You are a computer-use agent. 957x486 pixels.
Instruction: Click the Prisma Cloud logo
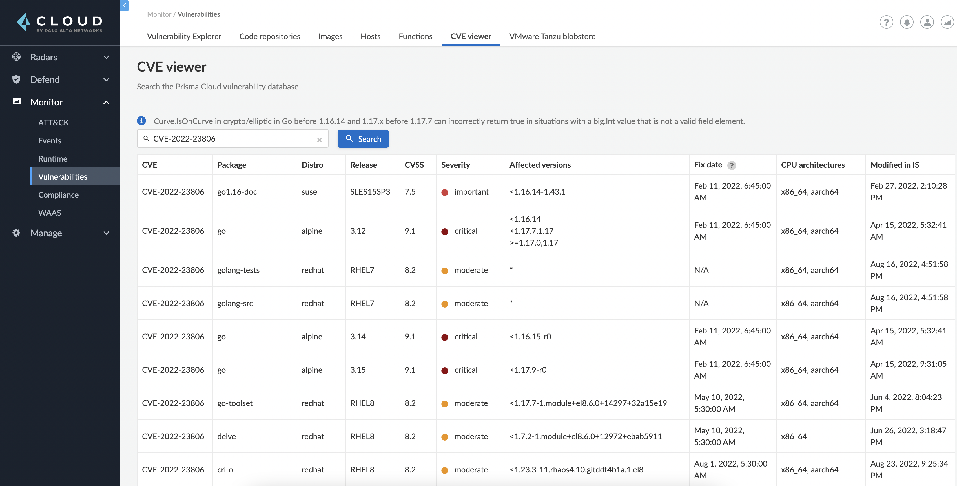[59, 22]
